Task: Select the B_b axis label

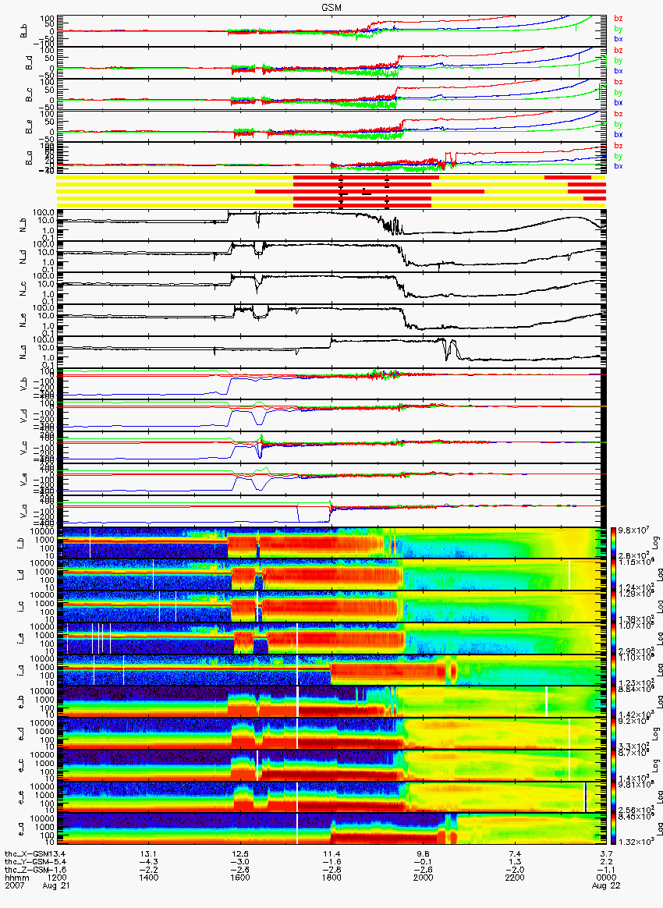Action: point(24,30)
